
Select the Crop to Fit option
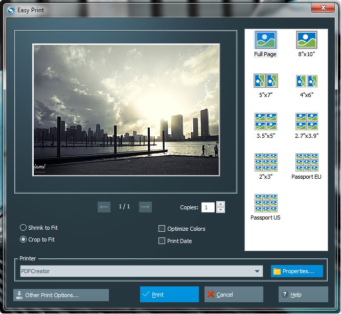(24, 239)
